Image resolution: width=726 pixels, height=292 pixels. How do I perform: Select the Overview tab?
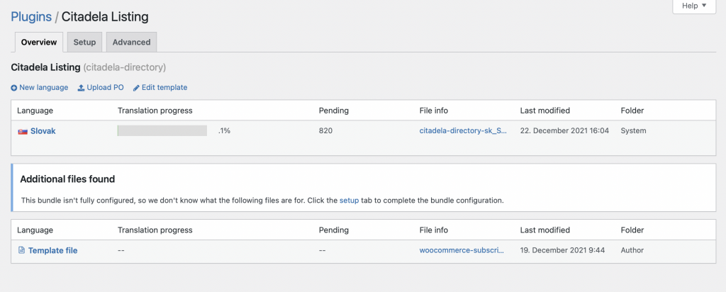[x=39, y=43]
